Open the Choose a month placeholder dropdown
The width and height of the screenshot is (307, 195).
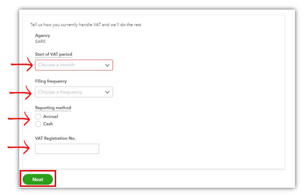point(74,65)
